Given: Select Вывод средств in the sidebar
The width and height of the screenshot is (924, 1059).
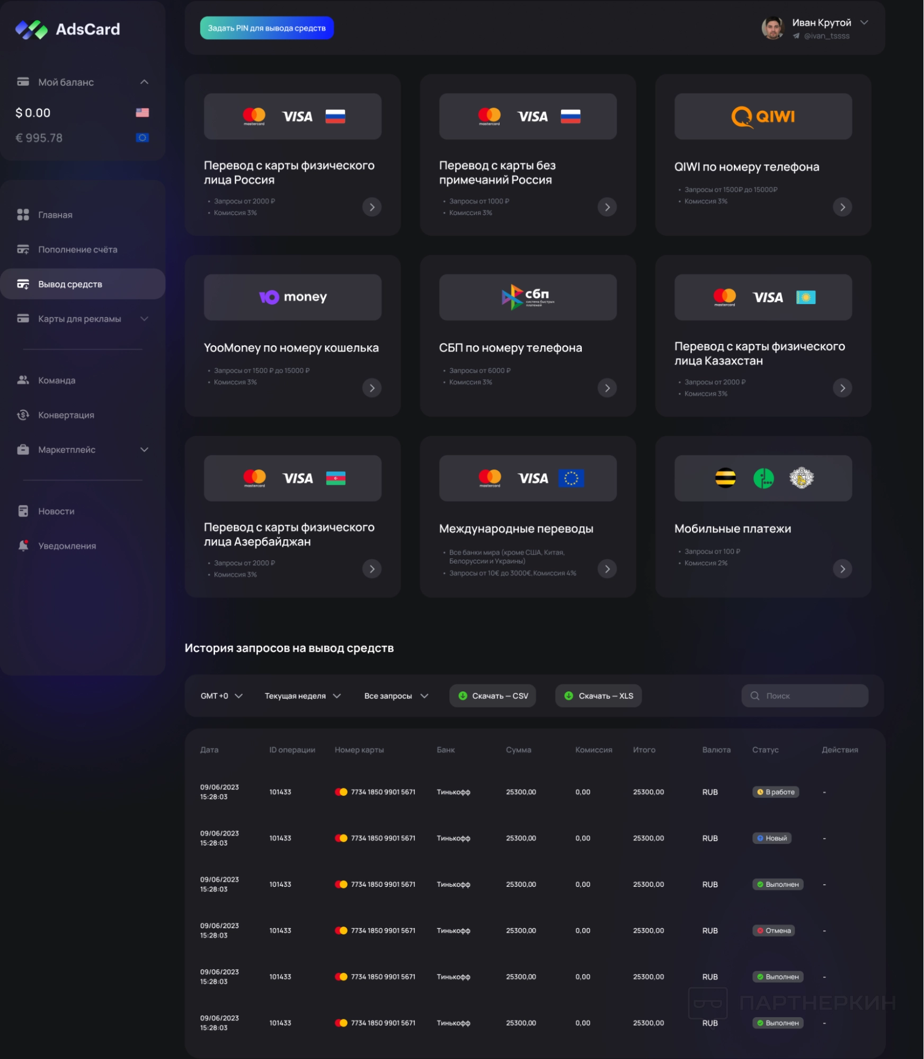Looking at the screenshot, I should [83, 284].
